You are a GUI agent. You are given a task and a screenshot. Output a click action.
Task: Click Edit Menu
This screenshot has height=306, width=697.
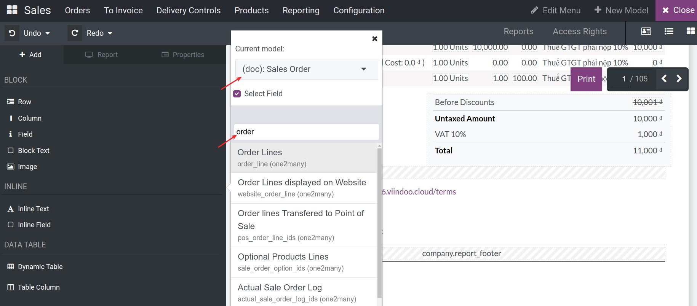(556, 10)
